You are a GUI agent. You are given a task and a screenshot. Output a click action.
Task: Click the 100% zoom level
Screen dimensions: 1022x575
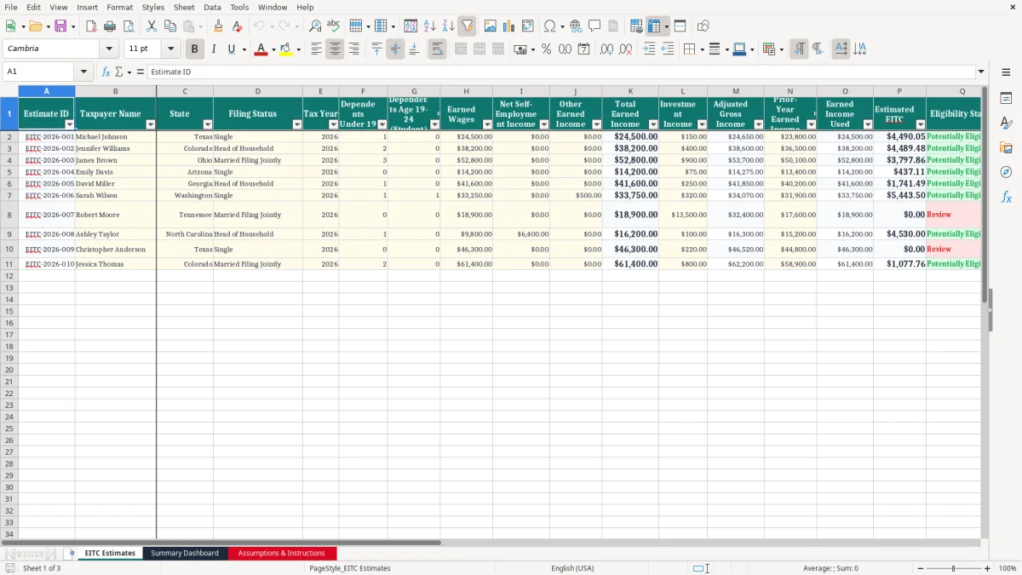[1008, 568]
